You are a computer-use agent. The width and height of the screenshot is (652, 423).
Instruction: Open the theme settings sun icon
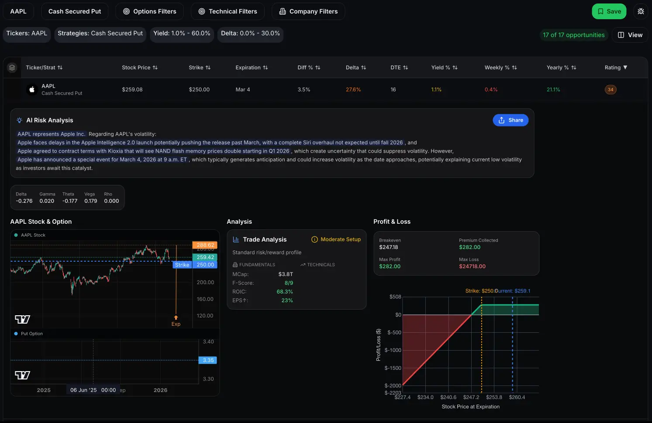coord(641,11)
